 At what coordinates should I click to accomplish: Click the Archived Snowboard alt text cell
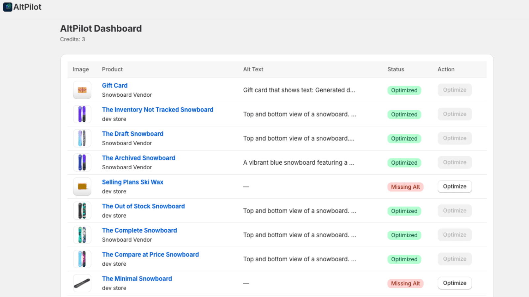coord(298,163)
